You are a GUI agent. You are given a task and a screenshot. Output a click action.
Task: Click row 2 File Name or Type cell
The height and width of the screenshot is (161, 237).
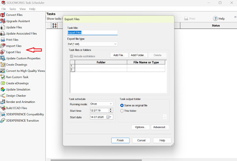[146, 70]
